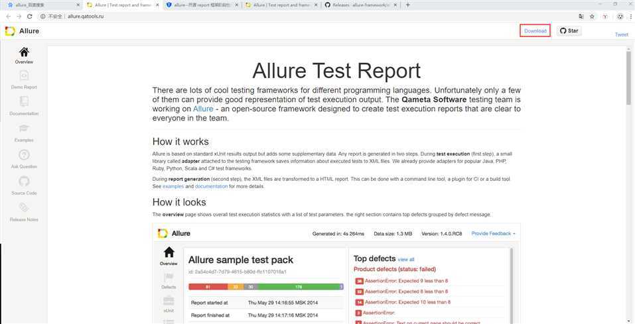Screen dimensions: 635x324
Task: Click the How it works heading
Action: coord(180,142)
